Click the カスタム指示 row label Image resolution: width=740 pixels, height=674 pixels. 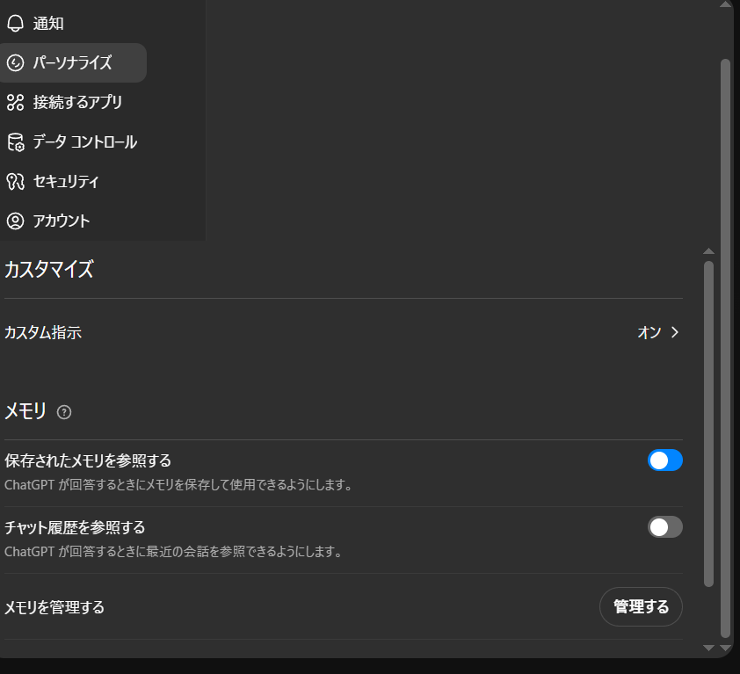point(43,332)
